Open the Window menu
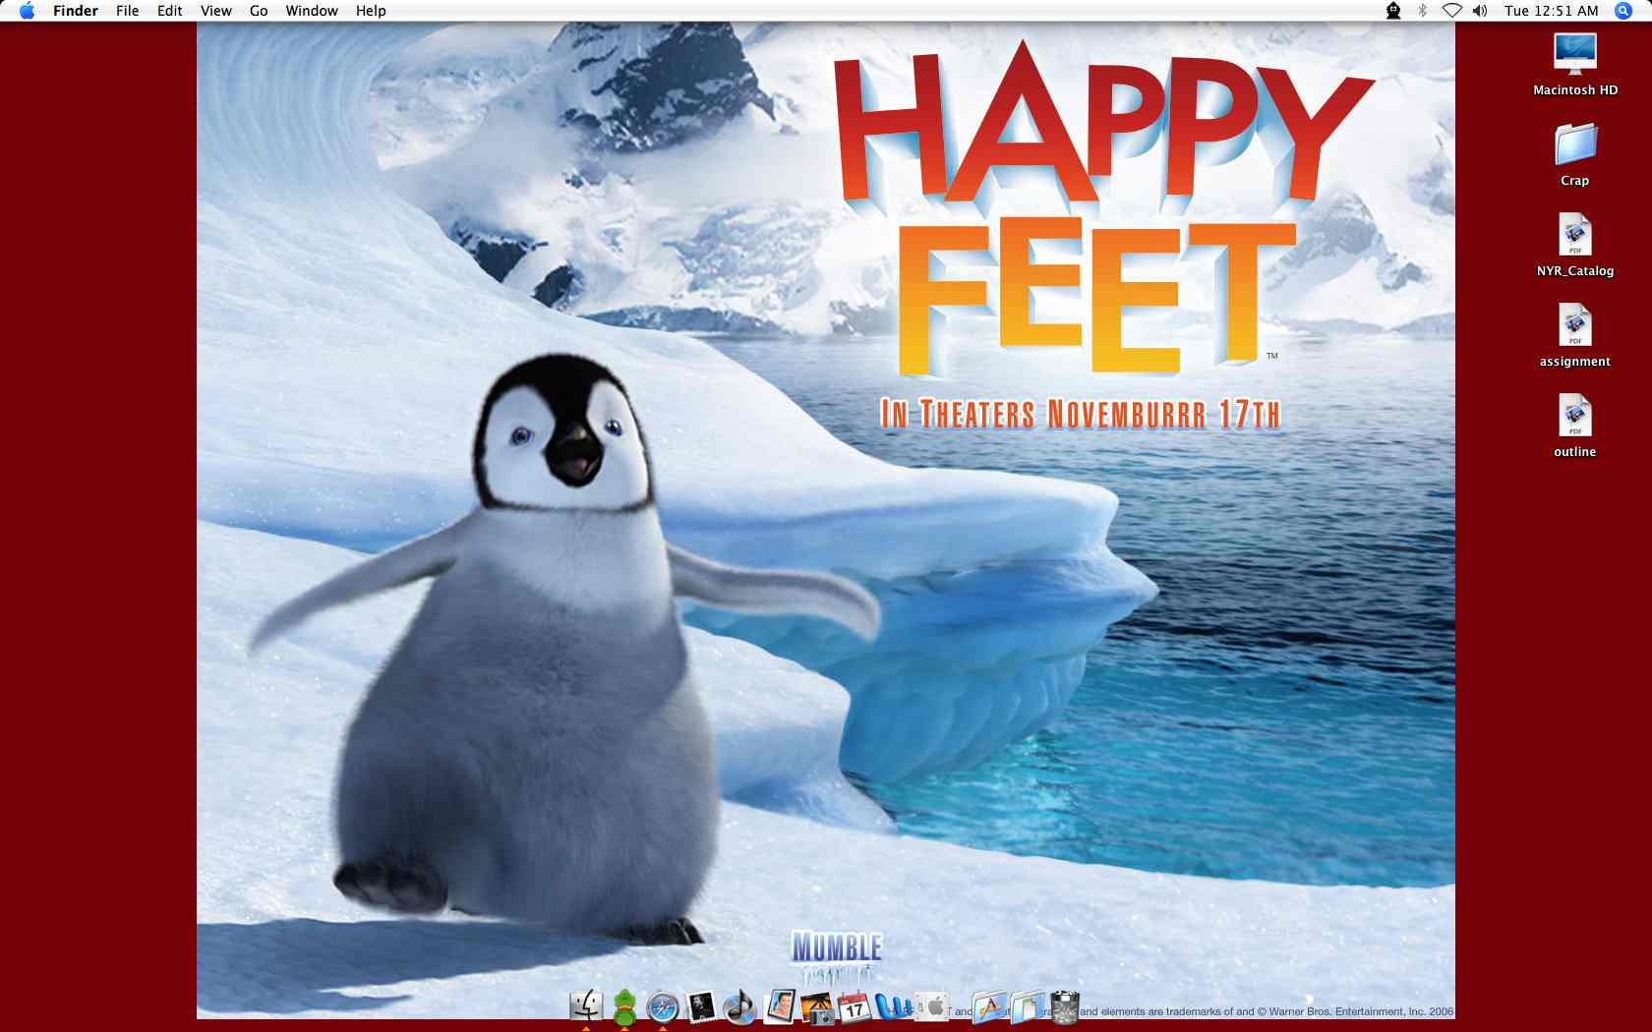This screenshot has width=1652, height=1032. (312, 11)
